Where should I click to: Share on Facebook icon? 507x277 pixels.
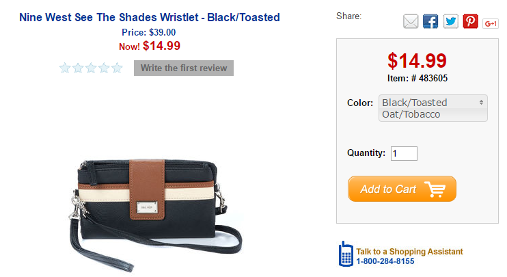[x=430, y=22]
